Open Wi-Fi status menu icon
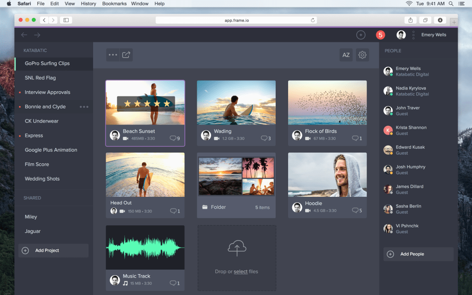Image resolution: width=472 pixels, height=295 pixels. (409, 4)
